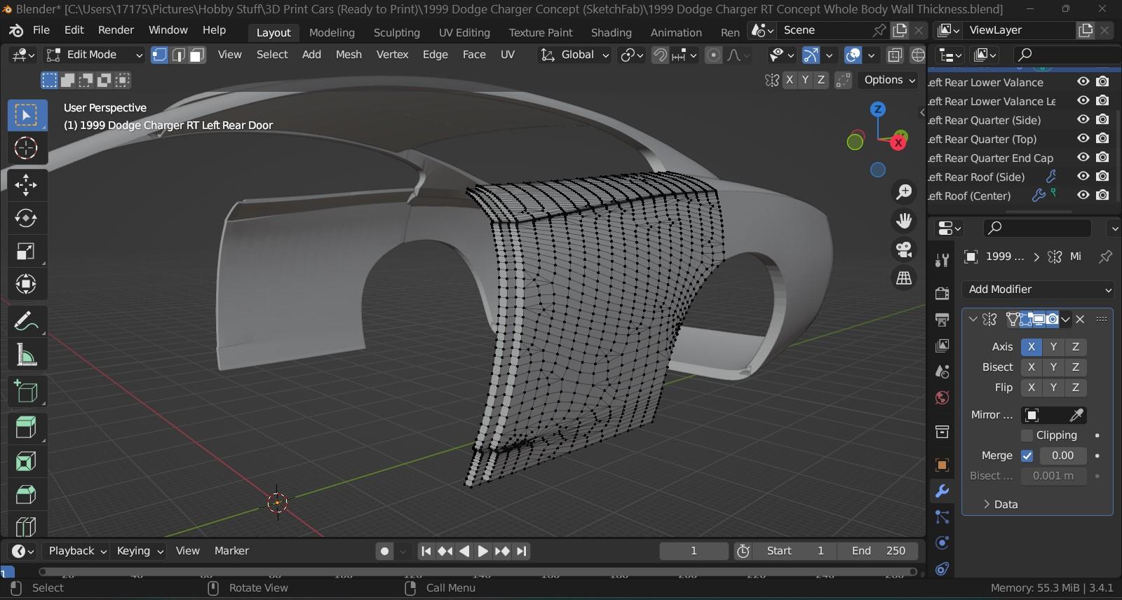Open the Add Modifier dropdown
Viewport: 1122px width, 600px height.
point(1038,289)
